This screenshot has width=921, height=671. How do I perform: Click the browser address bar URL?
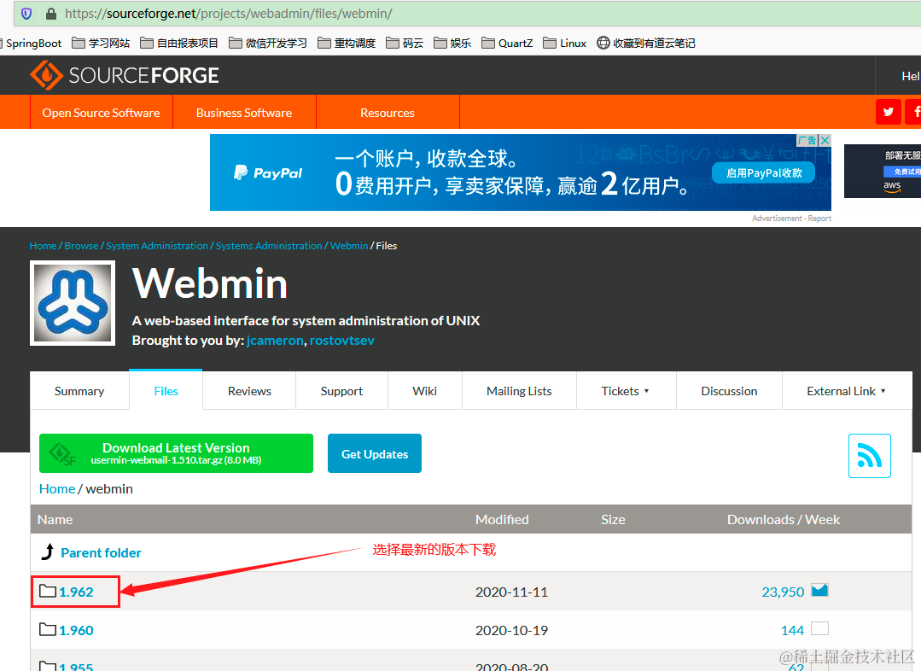click(229, 14)
